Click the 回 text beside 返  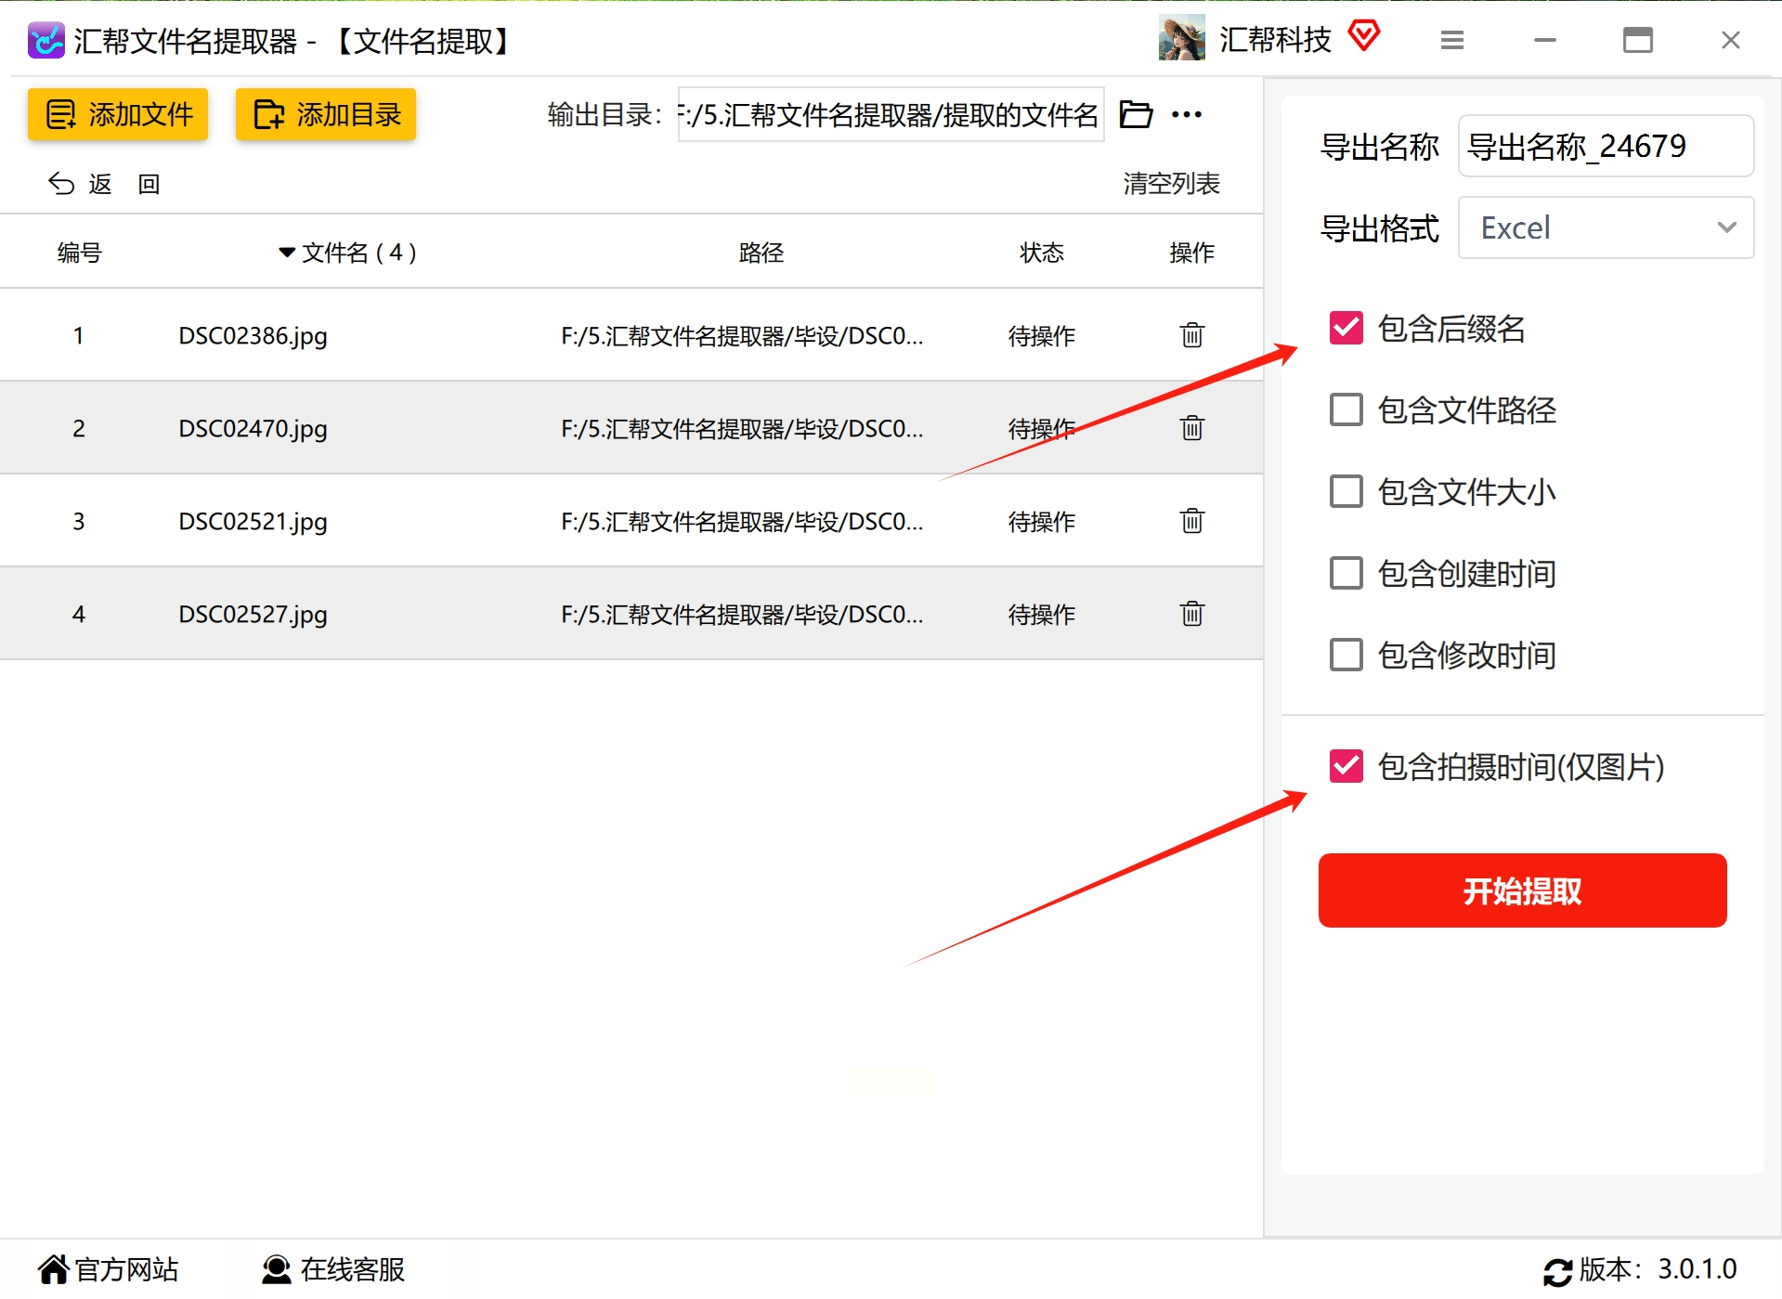(149, 184)
